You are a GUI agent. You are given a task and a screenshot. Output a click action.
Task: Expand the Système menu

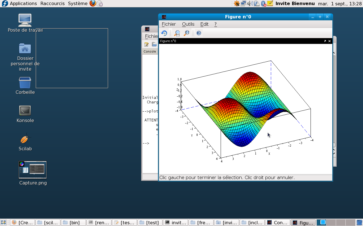(78, 3)
